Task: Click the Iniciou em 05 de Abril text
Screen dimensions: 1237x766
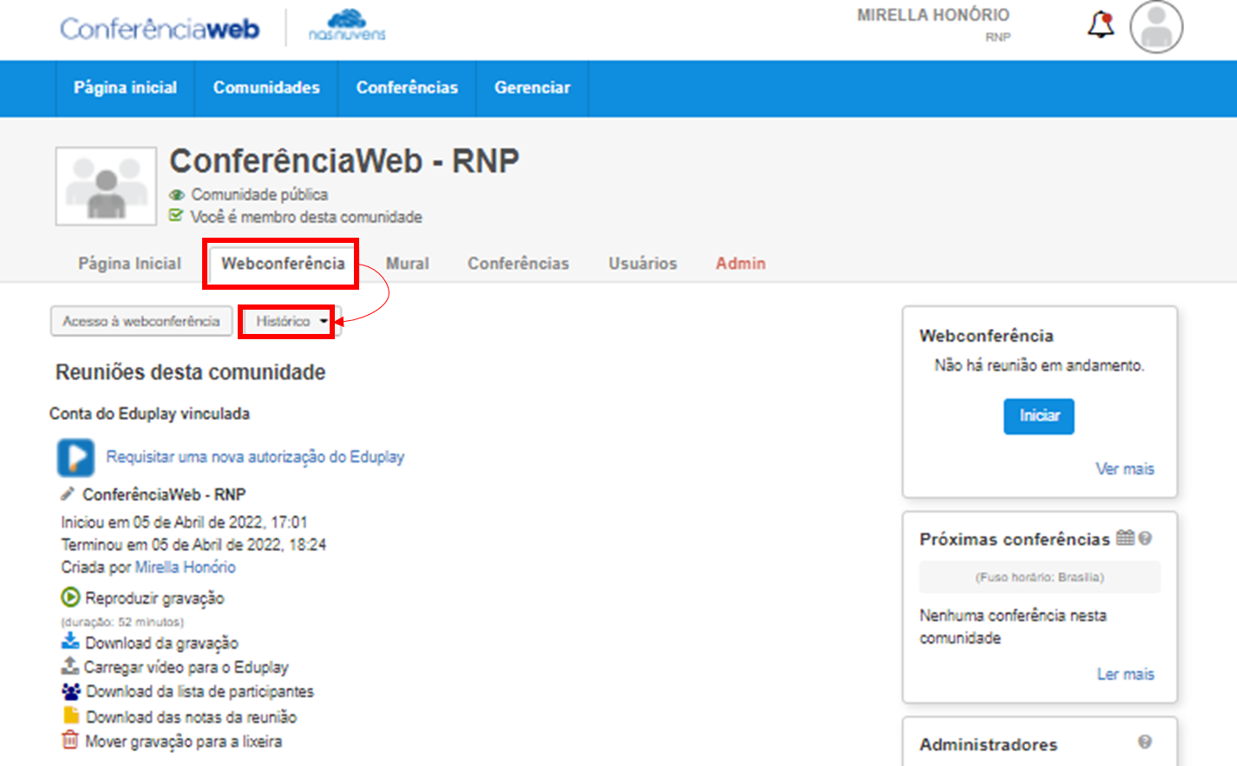Action: coord(184,522)
